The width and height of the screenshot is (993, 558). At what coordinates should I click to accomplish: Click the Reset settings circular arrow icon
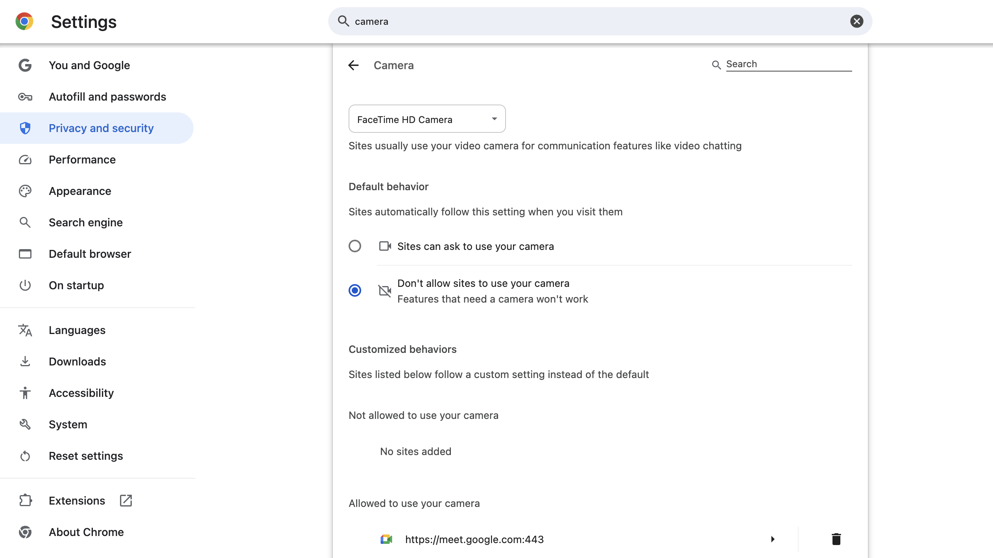pos(24,456)
